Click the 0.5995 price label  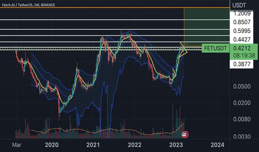click(242, 31)
